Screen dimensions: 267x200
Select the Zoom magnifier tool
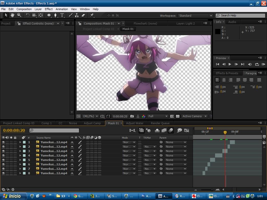tap(19, 15)
